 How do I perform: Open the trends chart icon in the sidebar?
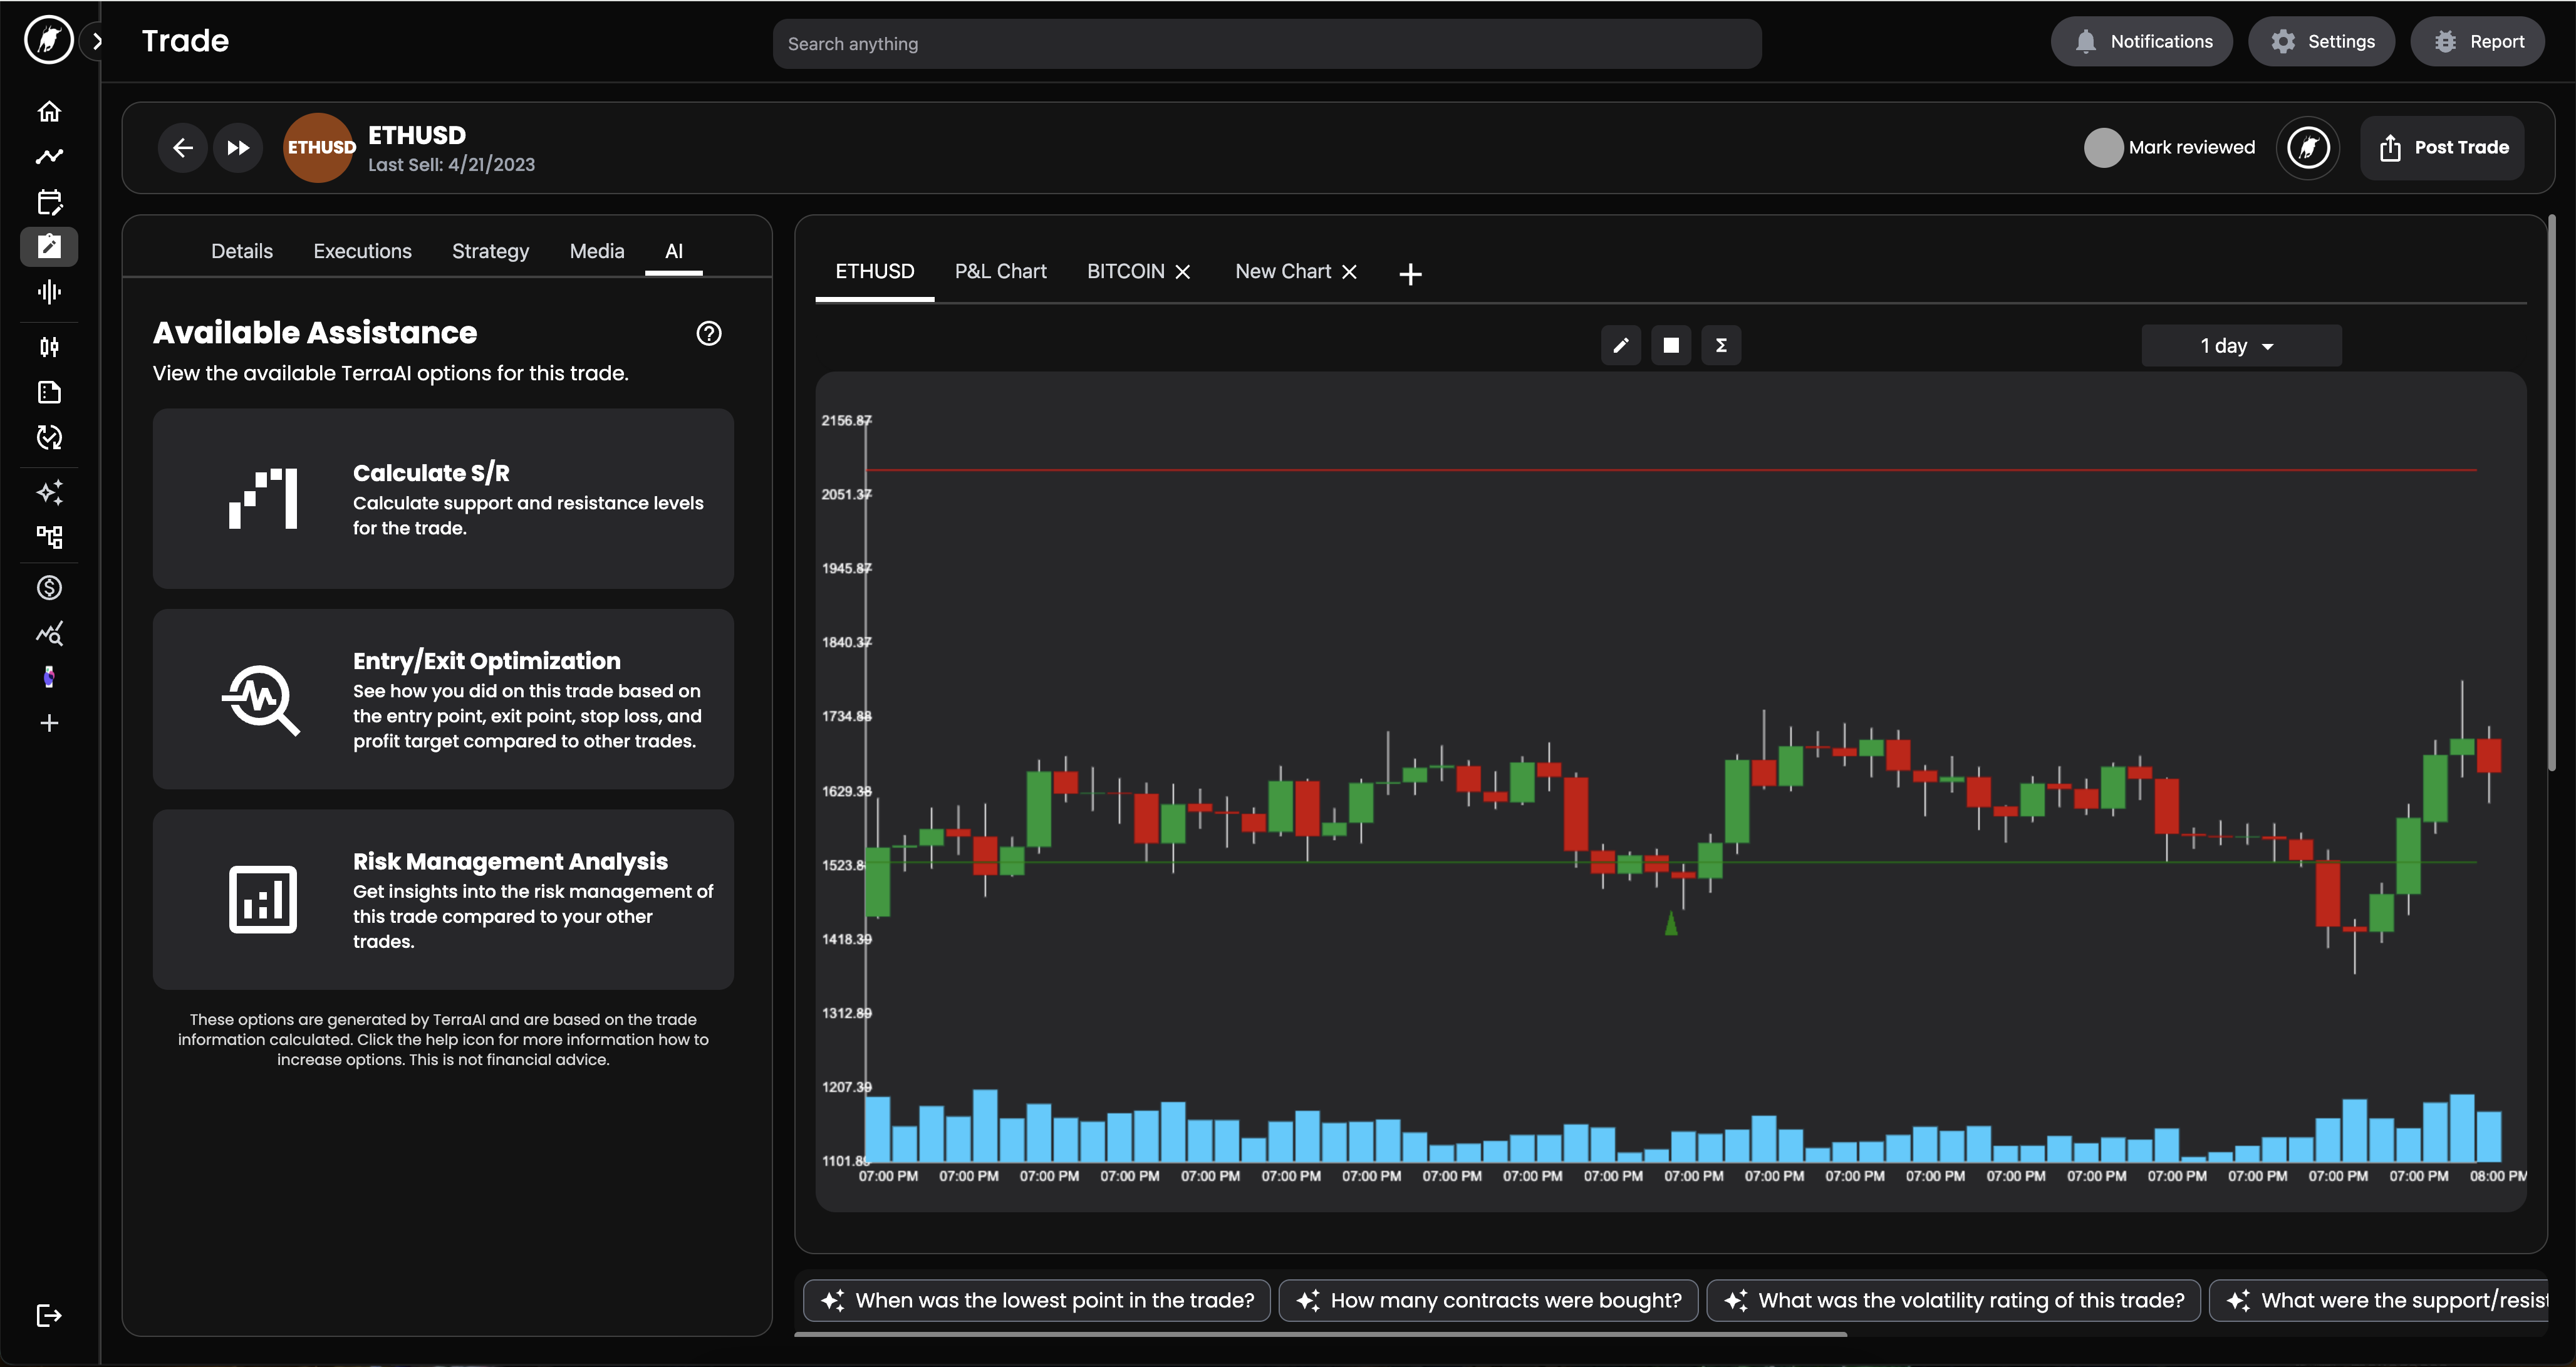pyautogui.click(x=48, y=156)
